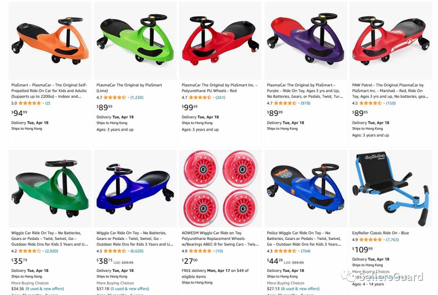This screenshot has height=295, width=438.
Task: Expand rating chevron beside 4.2 green Wiggle Car
Action: point(43,251)
